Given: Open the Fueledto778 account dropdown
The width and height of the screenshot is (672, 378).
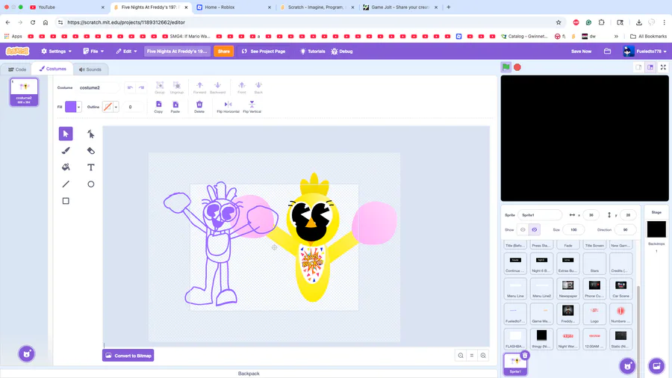Looking at the screenshot, I should click(645, 52).
